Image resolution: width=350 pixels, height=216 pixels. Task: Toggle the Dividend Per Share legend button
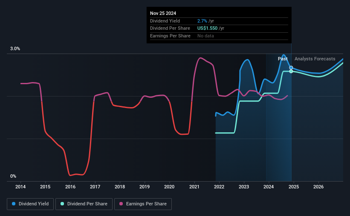[84, 204]
